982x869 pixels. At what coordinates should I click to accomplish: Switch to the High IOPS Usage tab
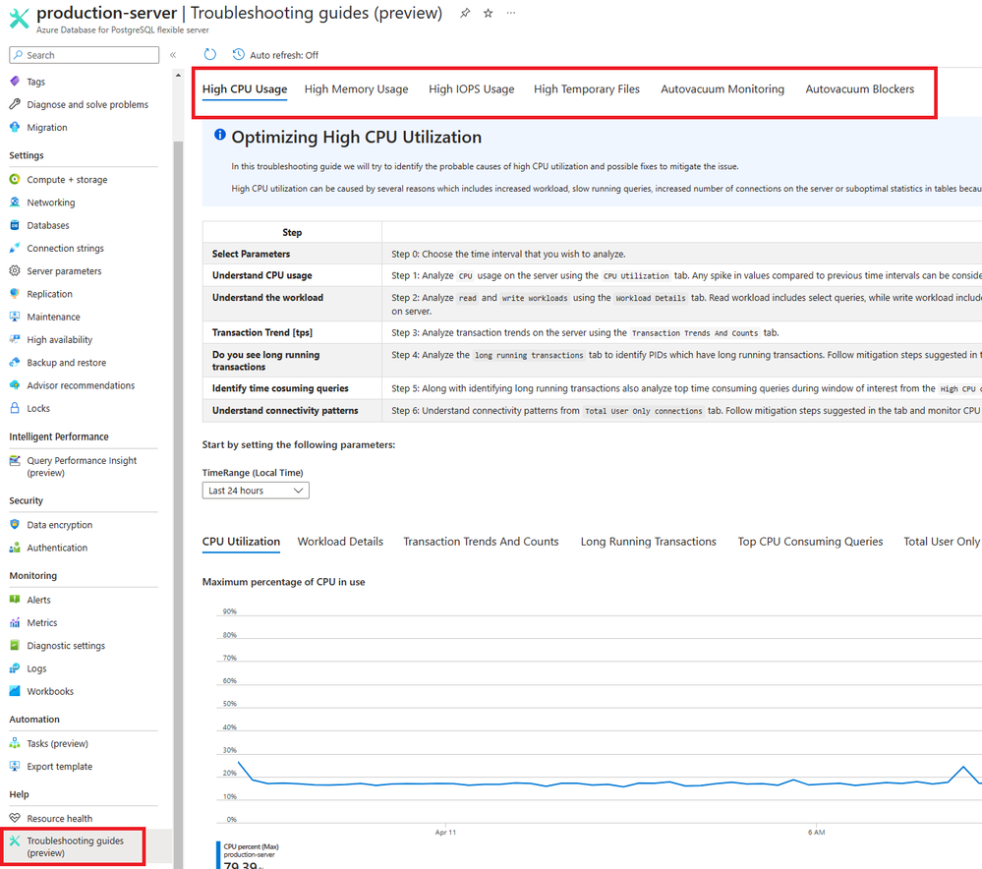472,89
